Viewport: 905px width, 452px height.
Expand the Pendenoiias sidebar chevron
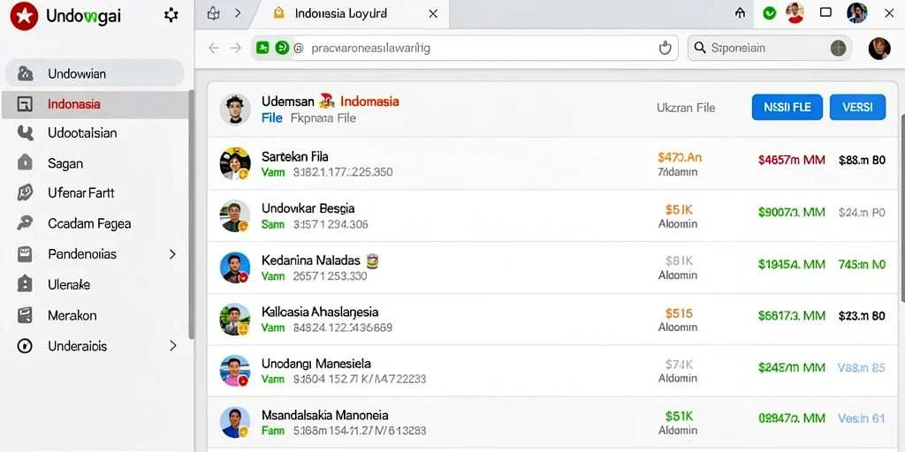[x=172, y=253]
